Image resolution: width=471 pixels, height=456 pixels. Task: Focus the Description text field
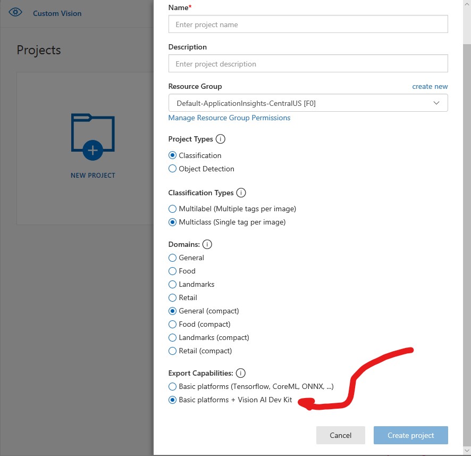coord(308,64)
